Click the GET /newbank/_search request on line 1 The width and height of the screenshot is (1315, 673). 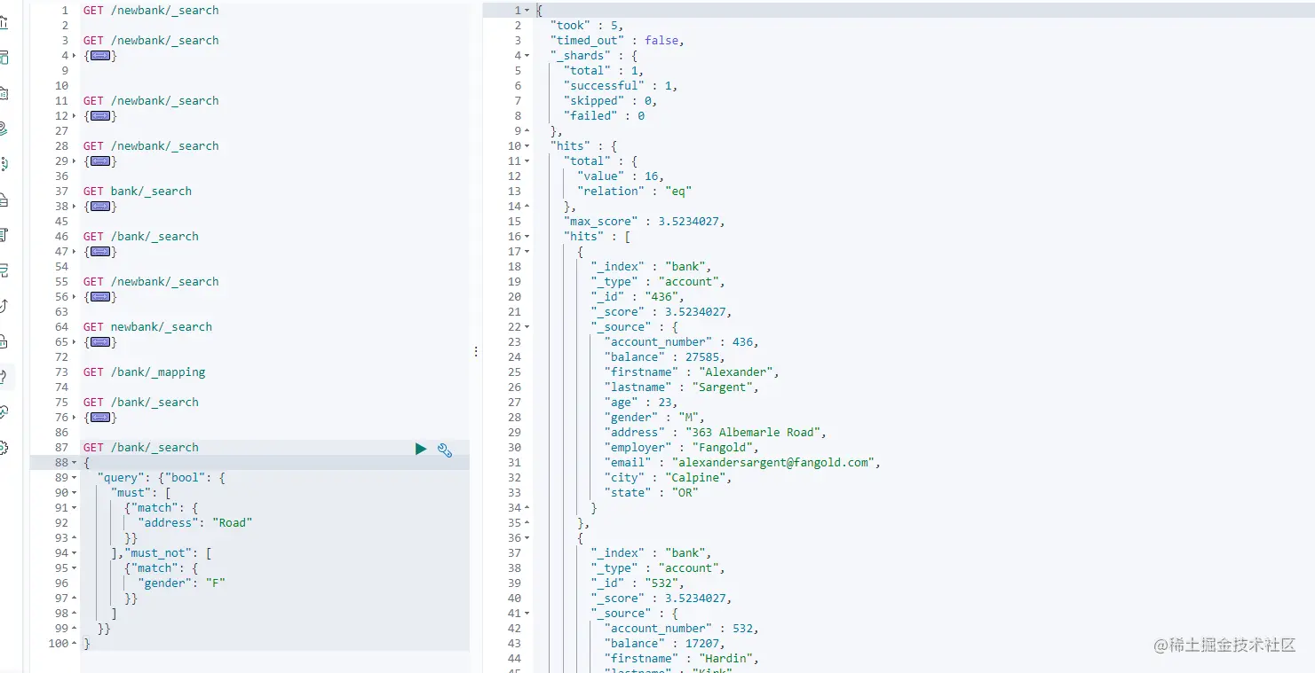pyautogui.click(x=151, y=11)
